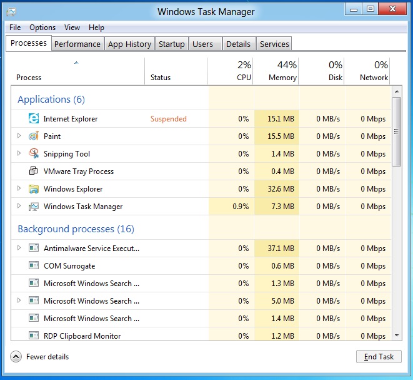The height and width of the screenshot is (380, 413).
Task: Expand the Snipping Tool process group
Action: click(x=19, y=153)
